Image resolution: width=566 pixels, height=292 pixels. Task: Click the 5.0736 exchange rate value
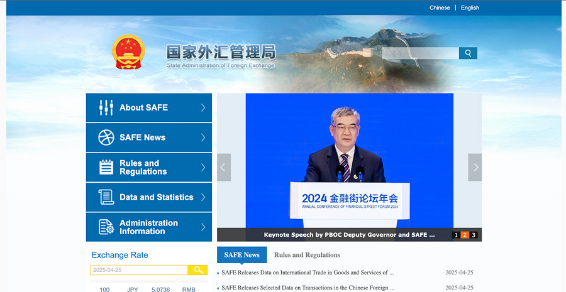pyautogui.click(x=160, y=289)
